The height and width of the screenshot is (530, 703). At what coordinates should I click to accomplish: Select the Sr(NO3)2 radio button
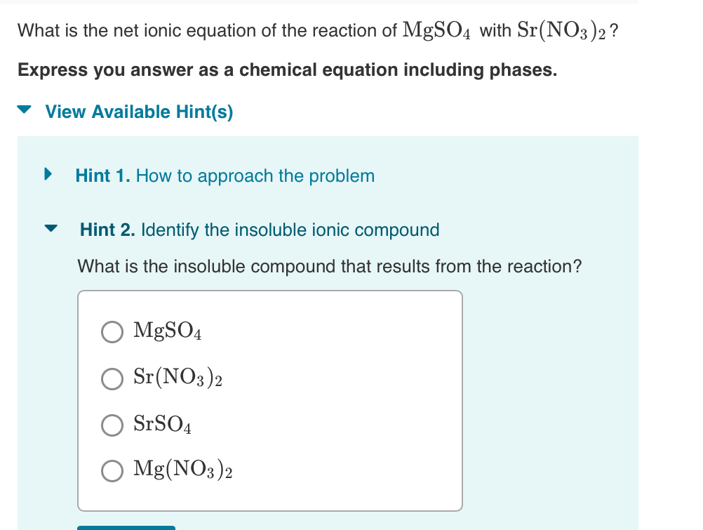112,379
